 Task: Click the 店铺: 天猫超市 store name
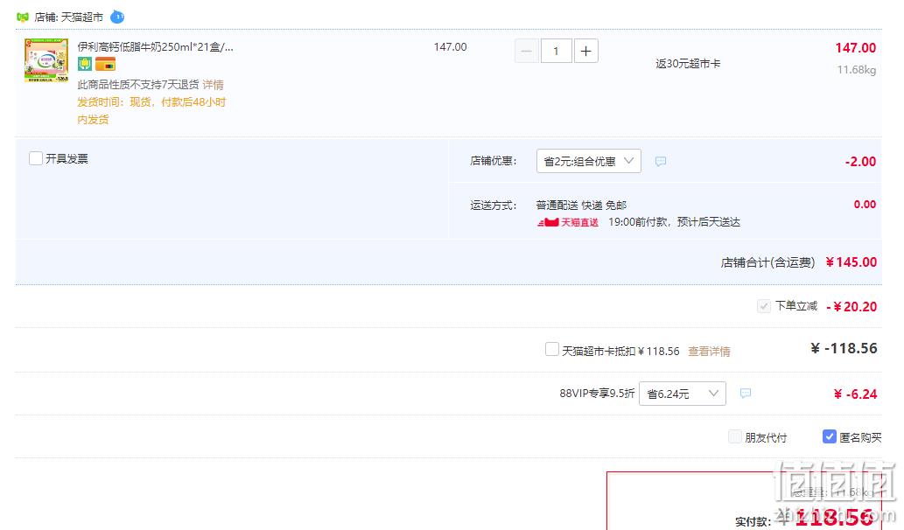pos(68,17)
